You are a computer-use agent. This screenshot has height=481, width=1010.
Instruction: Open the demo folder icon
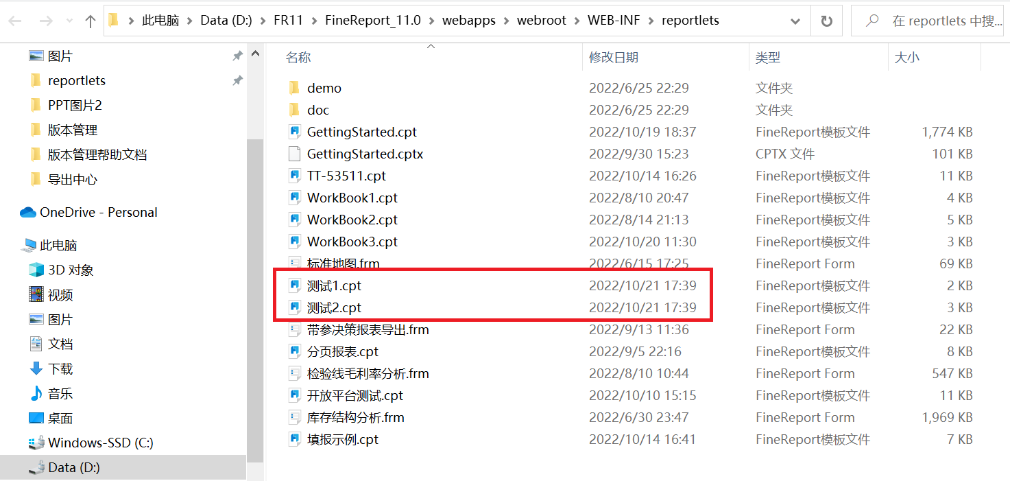[295, 88]
